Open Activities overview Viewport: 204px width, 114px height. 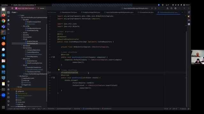[4, 5]
